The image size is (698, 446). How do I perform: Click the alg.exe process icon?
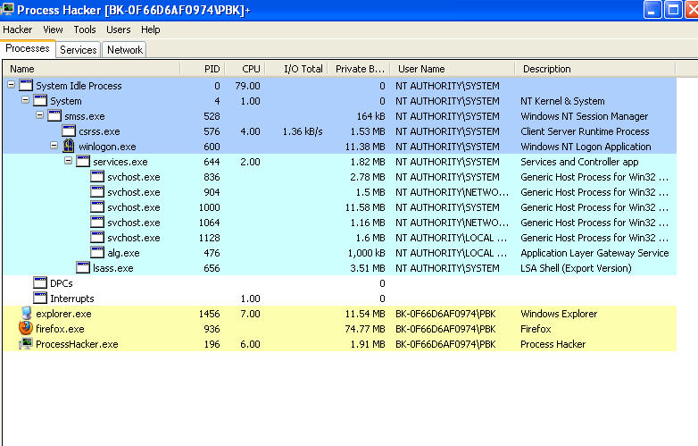97,252
